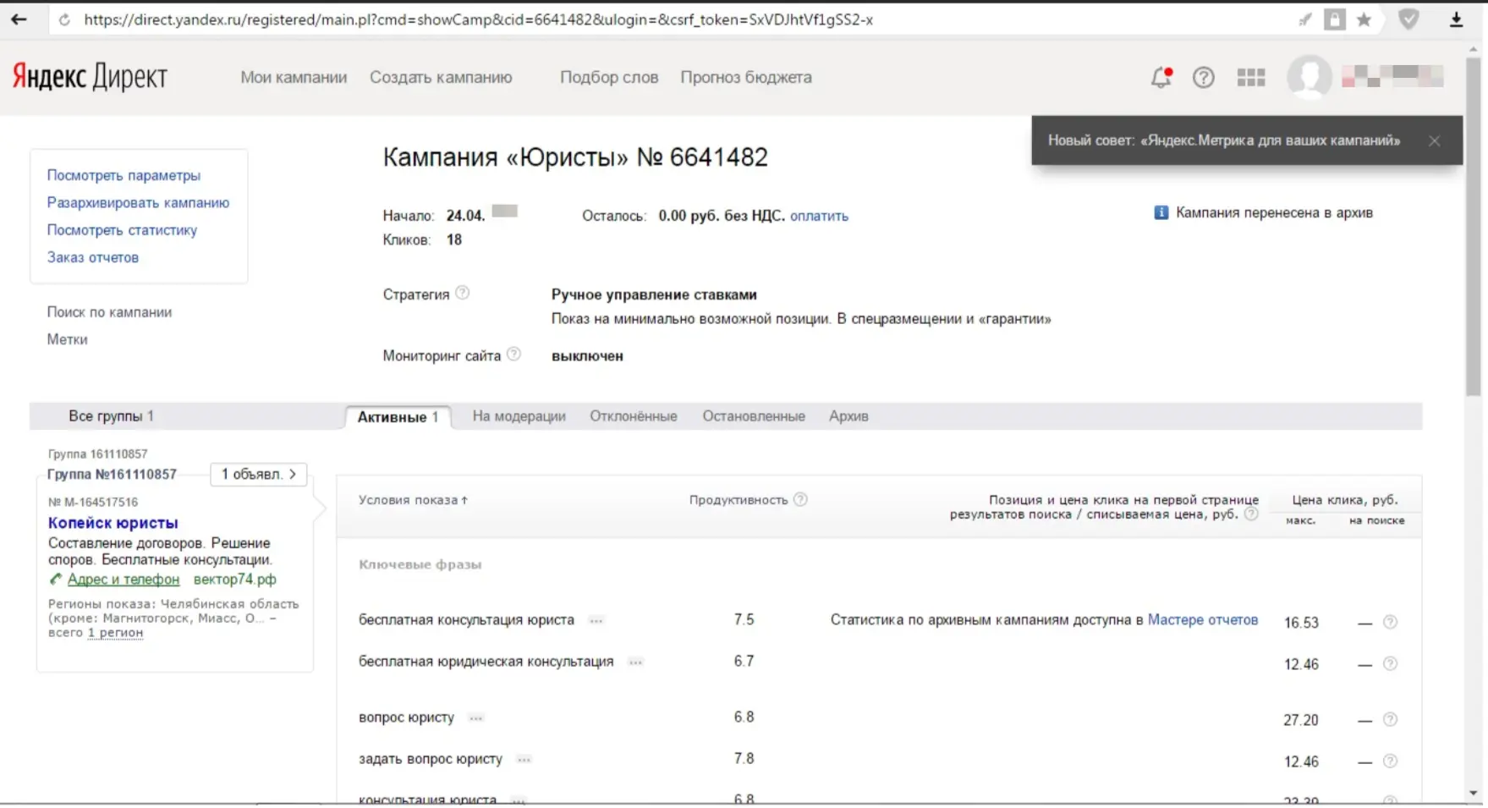This screenshot has width=1488, height=808.
Task: Click the browser downloads arrow icon
Action: [x=1456, y=19]
